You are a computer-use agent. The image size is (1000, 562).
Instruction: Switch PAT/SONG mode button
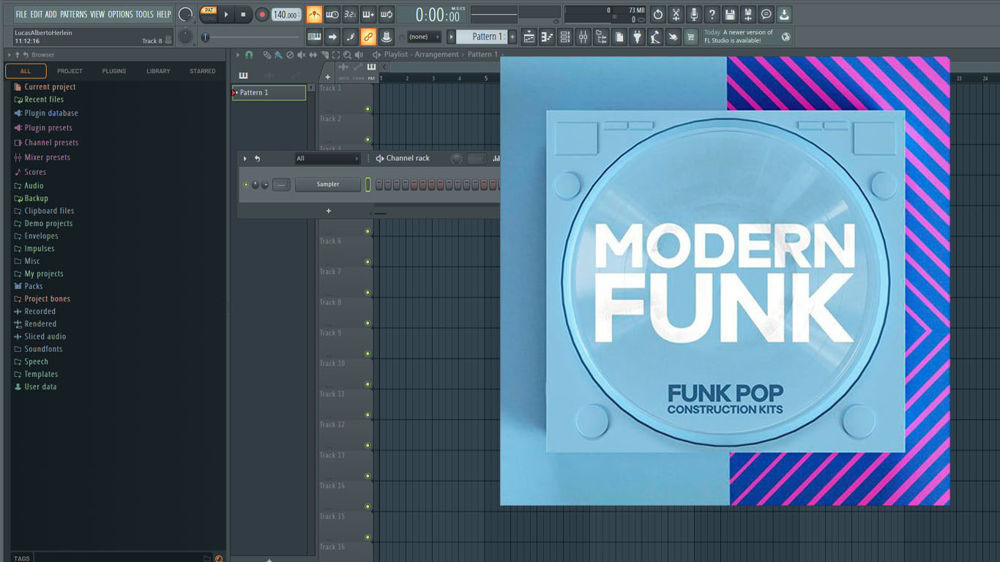click(209, 14)
